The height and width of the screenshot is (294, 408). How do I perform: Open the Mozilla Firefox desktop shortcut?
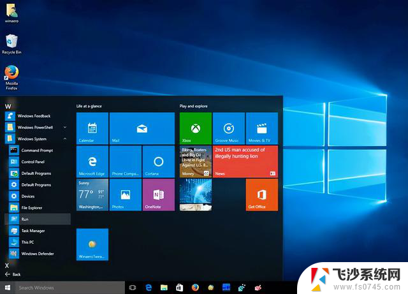(11, 78)
